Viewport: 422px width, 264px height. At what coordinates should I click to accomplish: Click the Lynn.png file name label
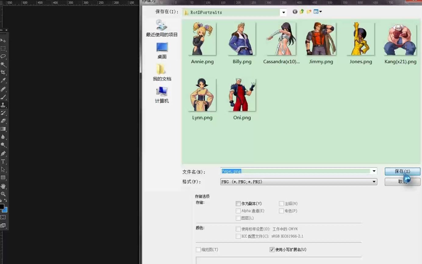[x=202, y=118]
